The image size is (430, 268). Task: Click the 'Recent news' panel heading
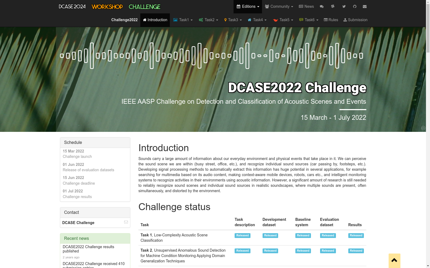coord(95,239)
